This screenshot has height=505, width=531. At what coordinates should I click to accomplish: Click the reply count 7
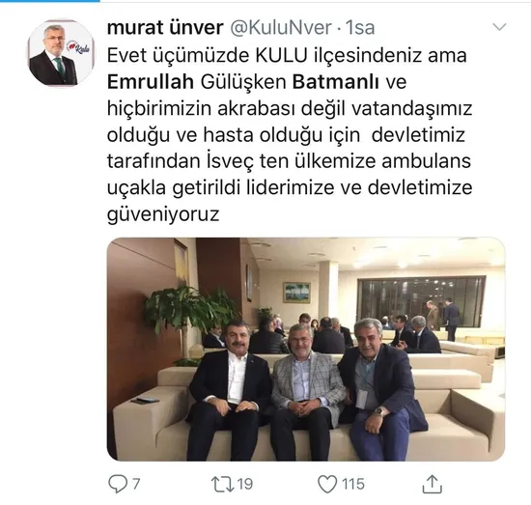(136, 484)
